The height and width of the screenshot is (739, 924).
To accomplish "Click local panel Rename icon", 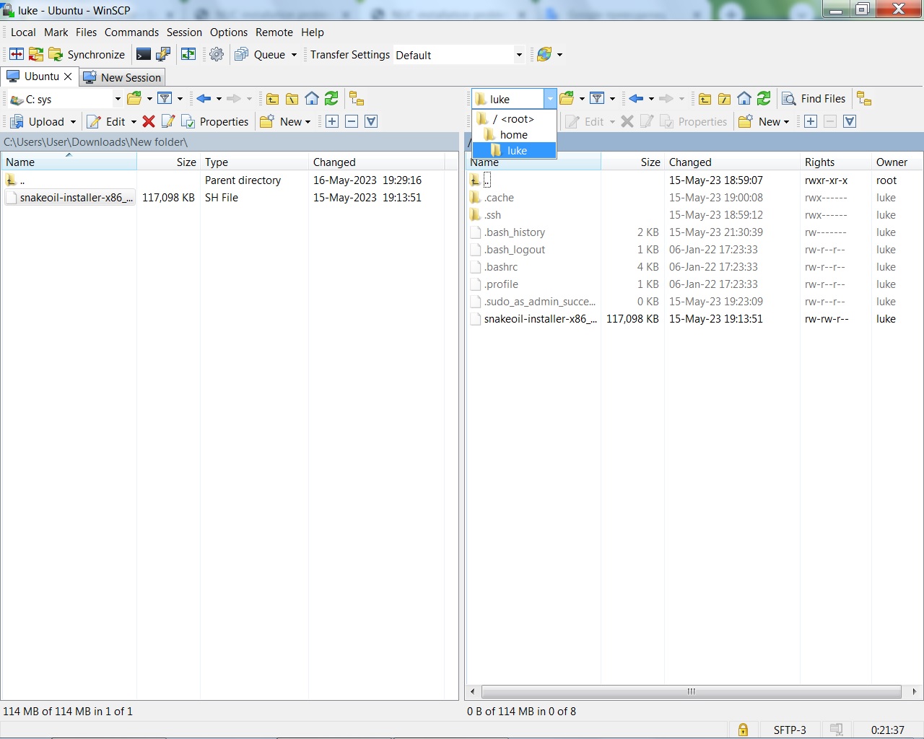I will coord(168,121).
